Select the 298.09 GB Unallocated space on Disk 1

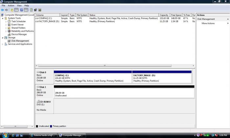pyautogui.click(x=124, y=92)
